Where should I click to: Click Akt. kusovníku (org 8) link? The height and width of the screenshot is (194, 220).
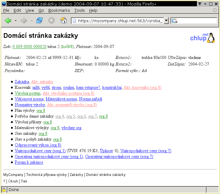click(x=143, y=87)
